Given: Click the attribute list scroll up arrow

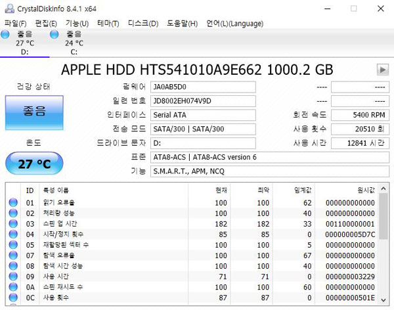Looking at the screenshot, I should [x=383, y=188].
